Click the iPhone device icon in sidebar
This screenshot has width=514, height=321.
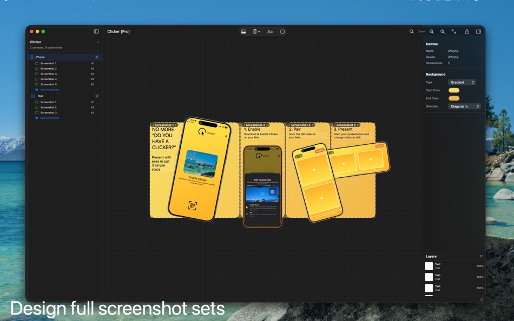point(32,57)
